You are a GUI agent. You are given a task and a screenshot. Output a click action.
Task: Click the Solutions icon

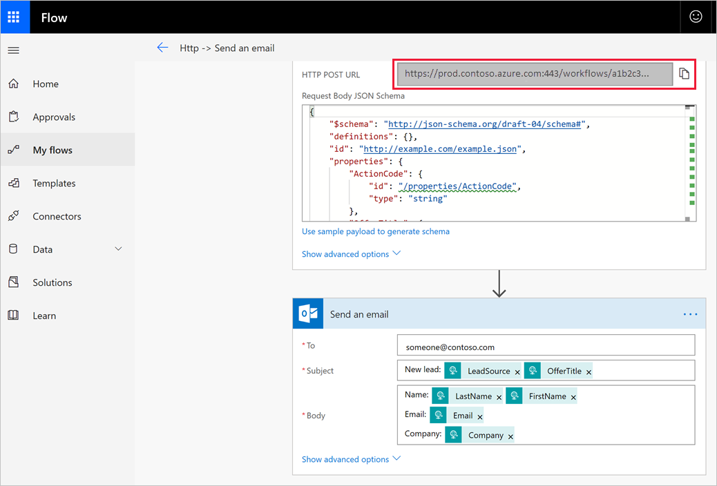[x=14, y=282]
